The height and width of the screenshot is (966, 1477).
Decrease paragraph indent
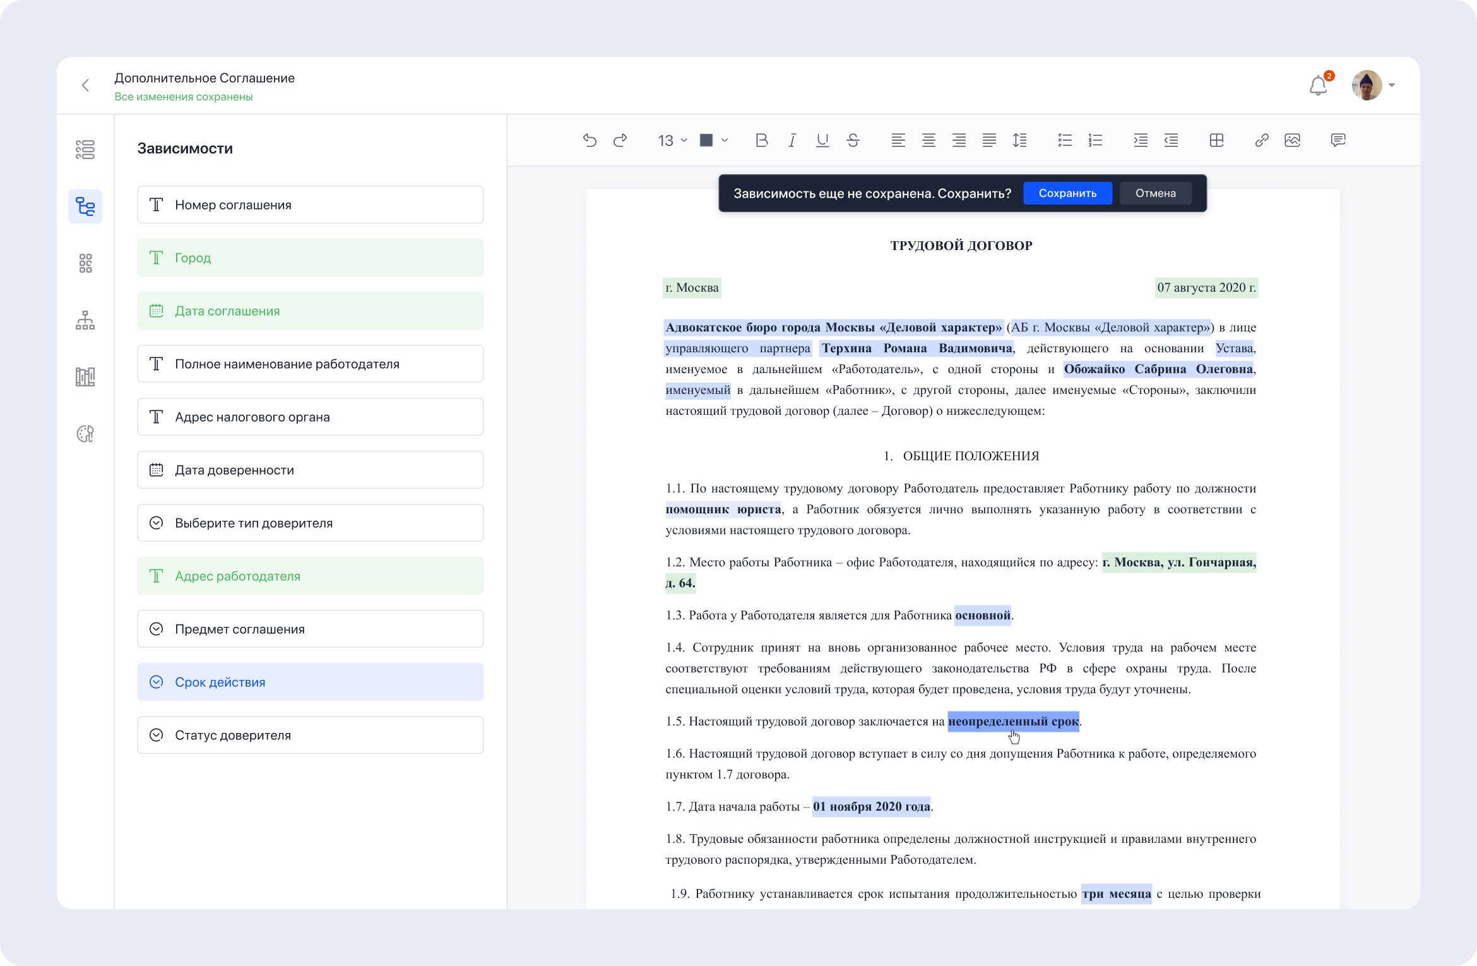tap(1171, 140)
